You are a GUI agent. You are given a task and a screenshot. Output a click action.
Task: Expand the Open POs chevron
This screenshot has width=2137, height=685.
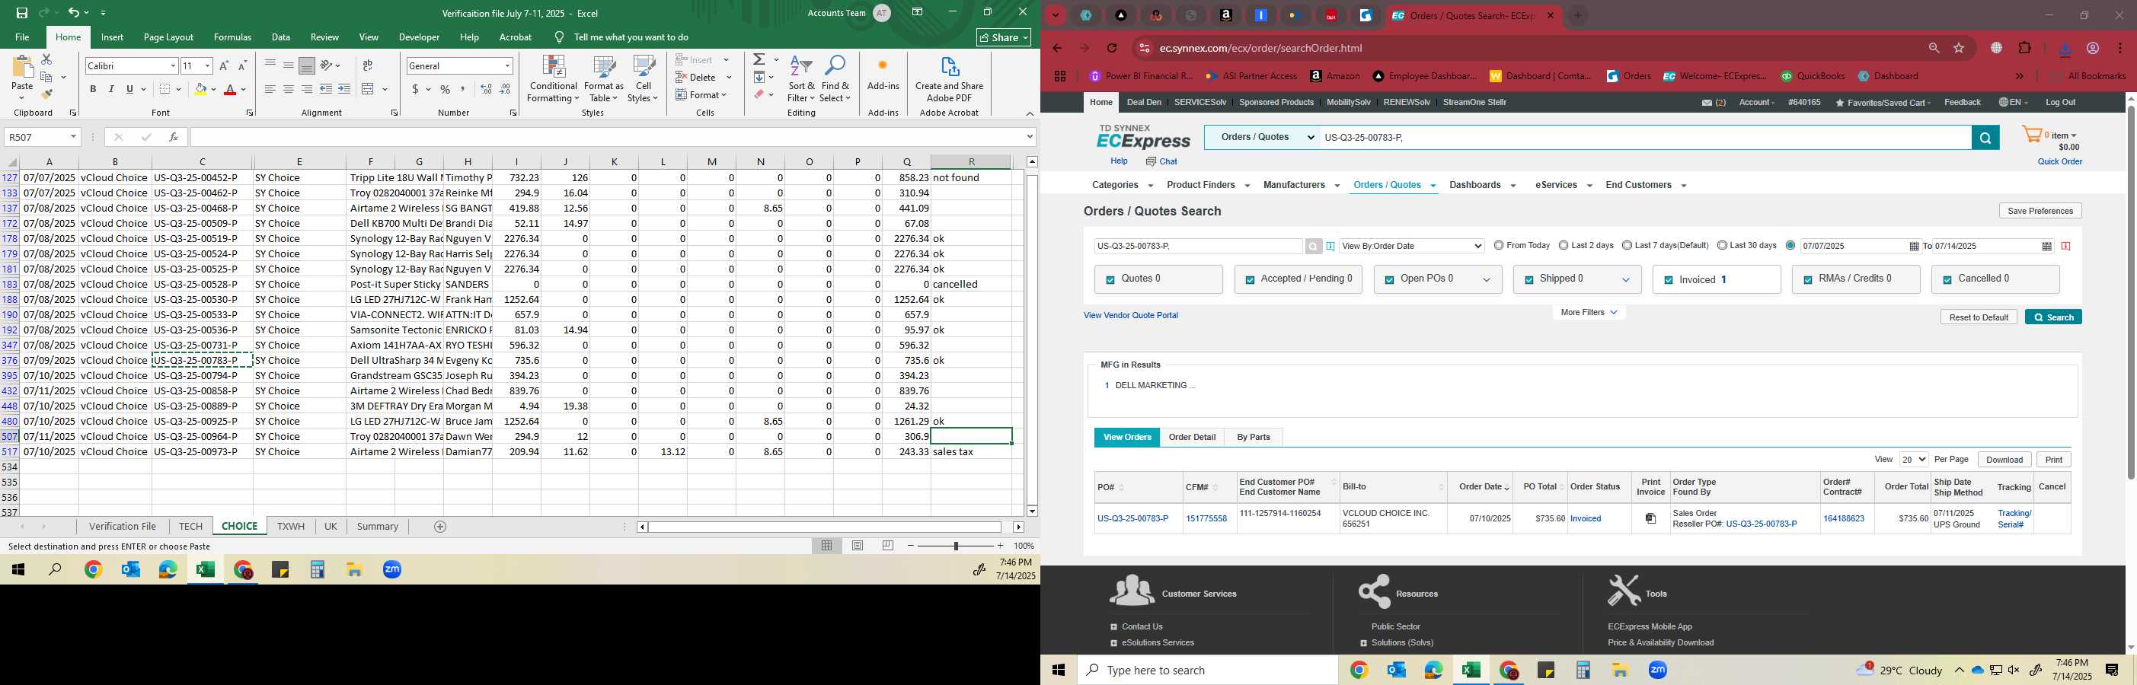pos(1487,280)
